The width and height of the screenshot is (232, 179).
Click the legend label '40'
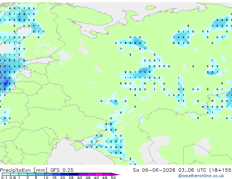click(x=96, y=178)
